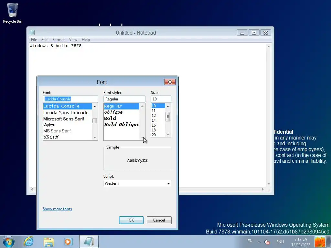Click the text 'Windows 8 build 7878'

(56, 46)
